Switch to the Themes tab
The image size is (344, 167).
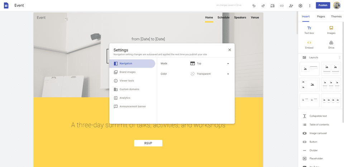[x=336, y=16]
